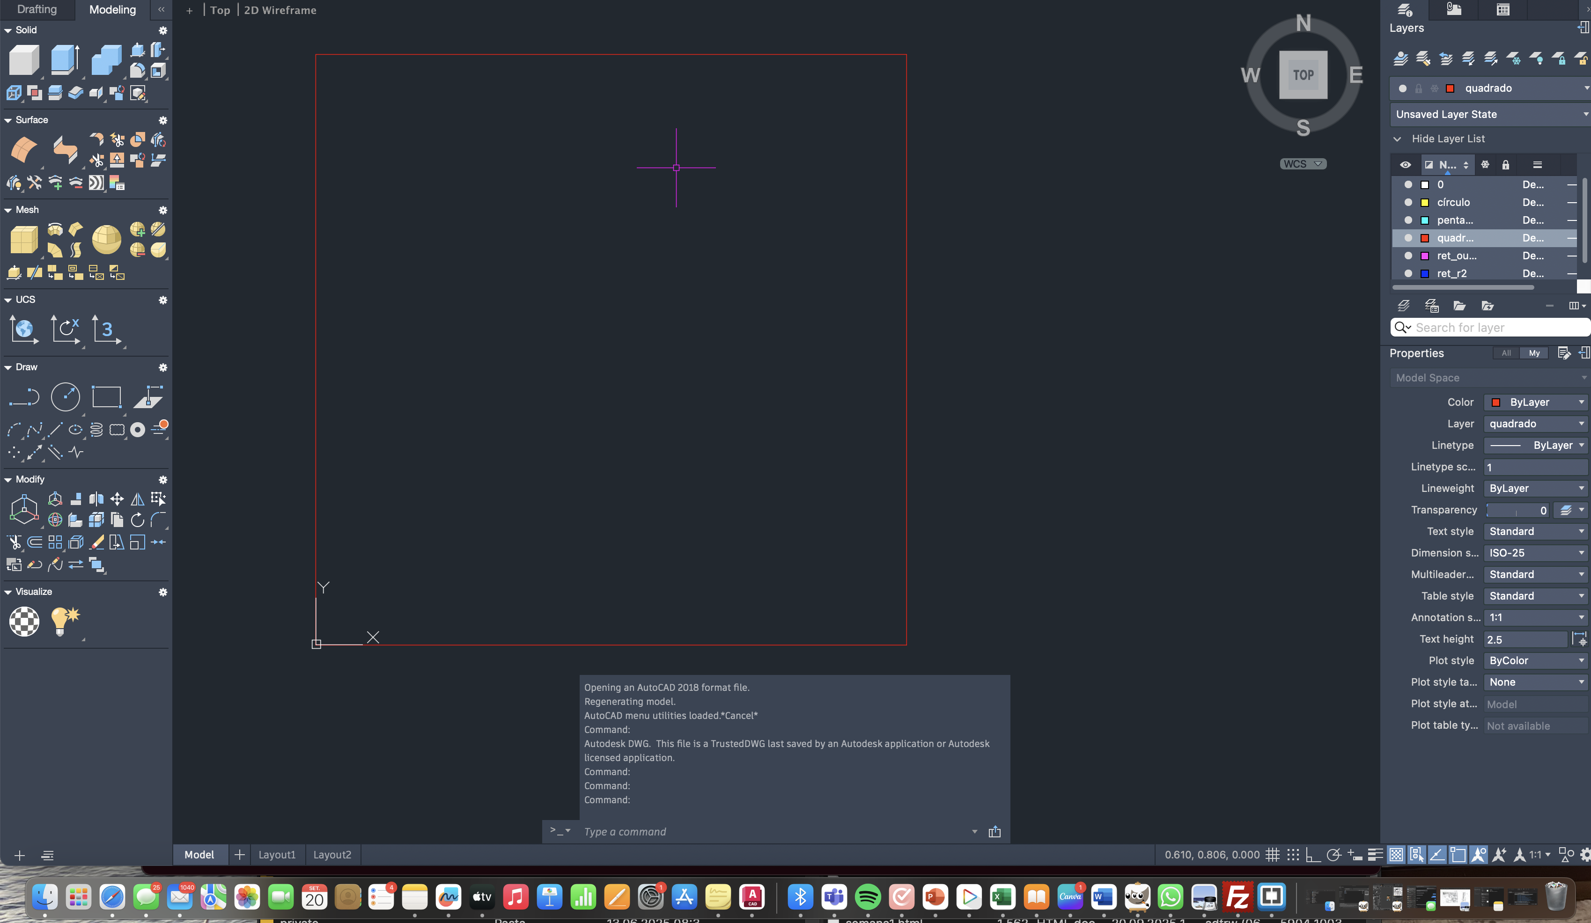The image size is (1591, 923).
Task: Switch to the Layout1 tab
Action: [x=277, y=855]
